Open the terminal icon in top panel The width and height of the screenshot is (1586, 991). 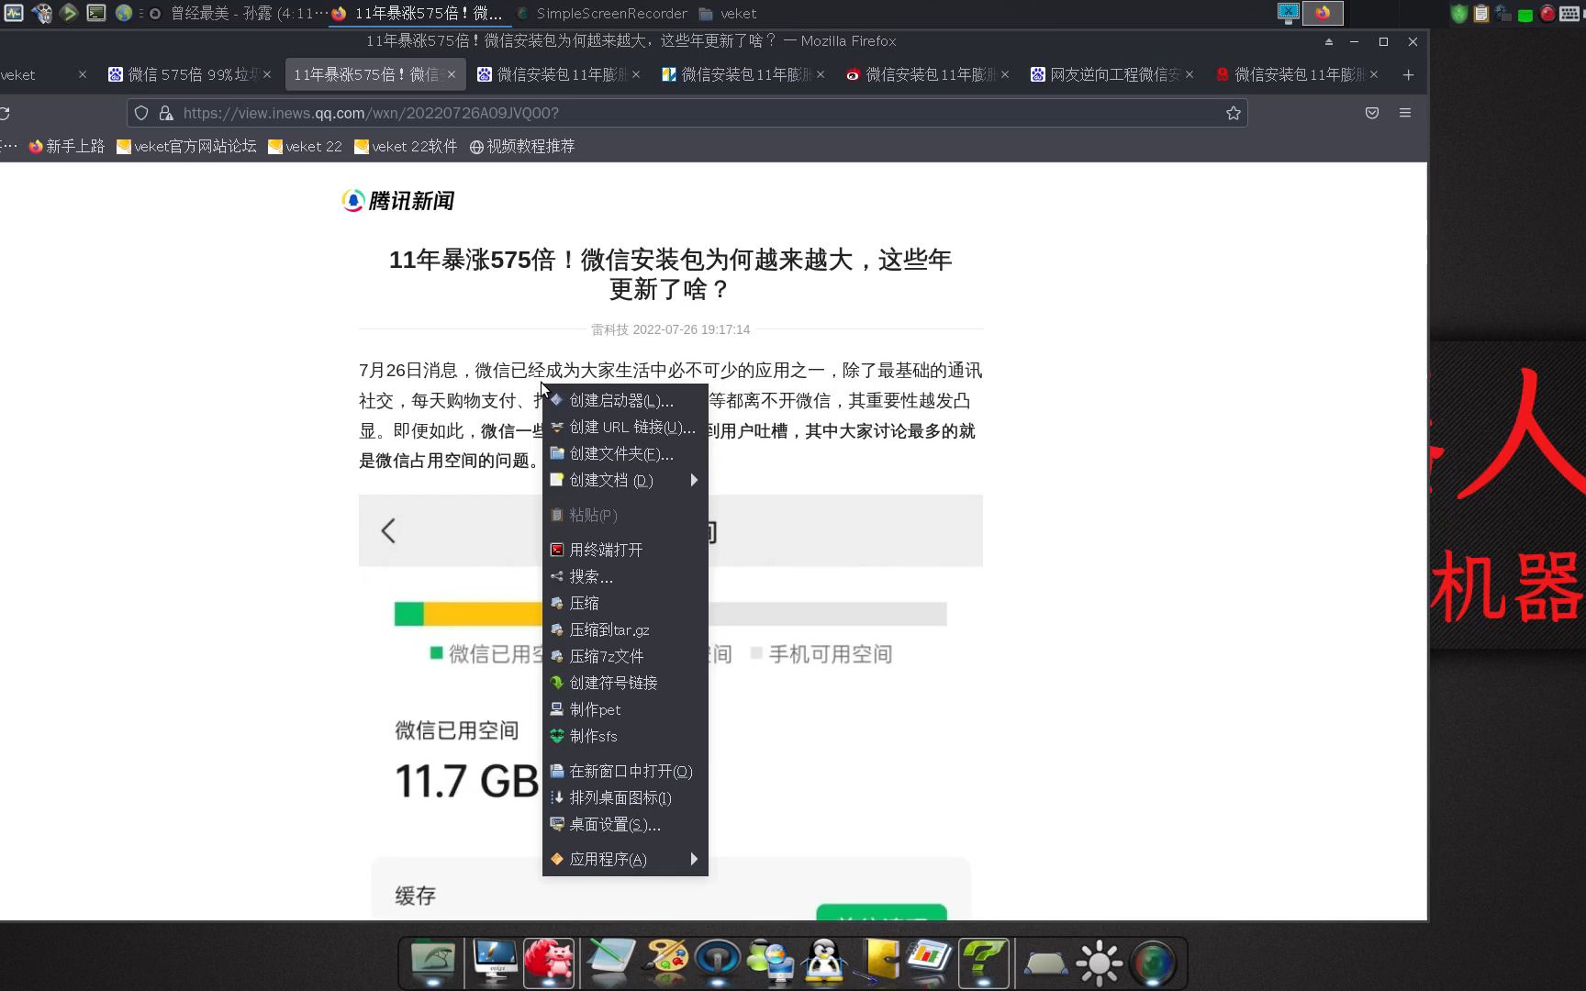click(x=95, y=13)
